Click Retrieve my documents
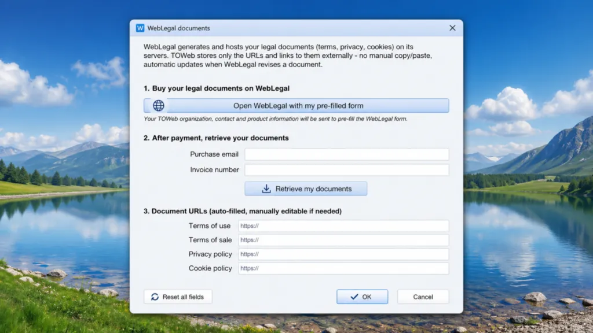 tap(305, 188)
